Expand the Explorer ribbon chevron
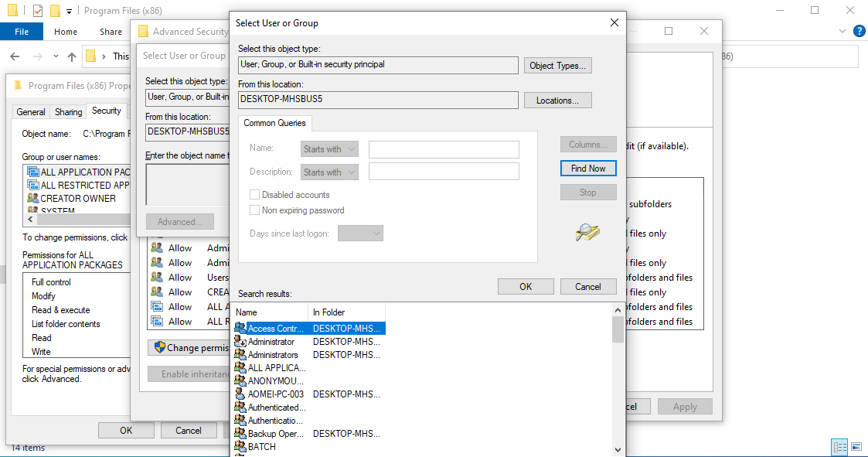The image size is (868, 457). click(842, 31)
